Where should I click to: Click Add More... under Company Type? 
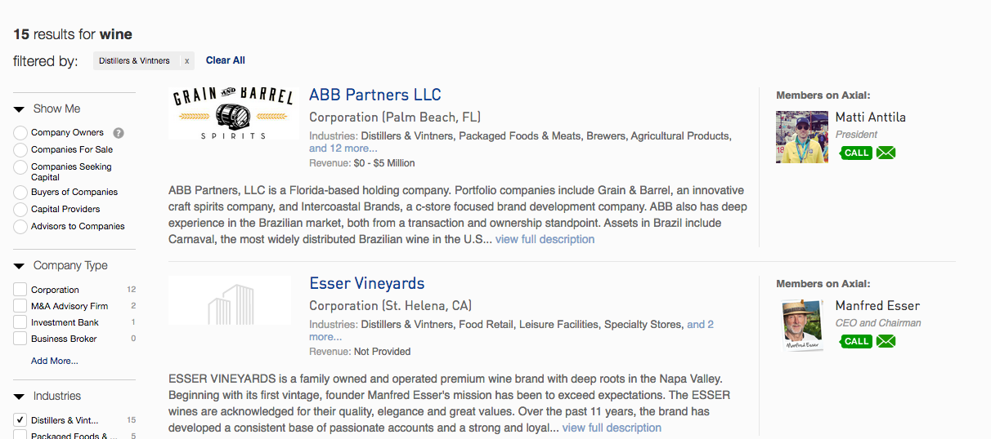(x=55, y=361)
